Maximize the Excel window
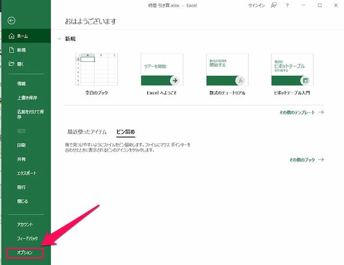344x265 pixels. tap(320, 5)
